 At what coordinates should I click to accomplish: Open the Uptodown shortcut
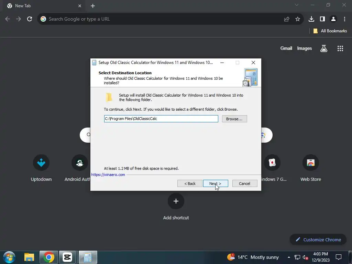click(x=41, y=168)
